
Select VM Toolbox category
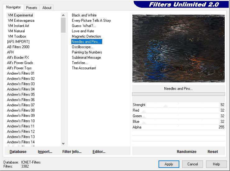point(17,36)
